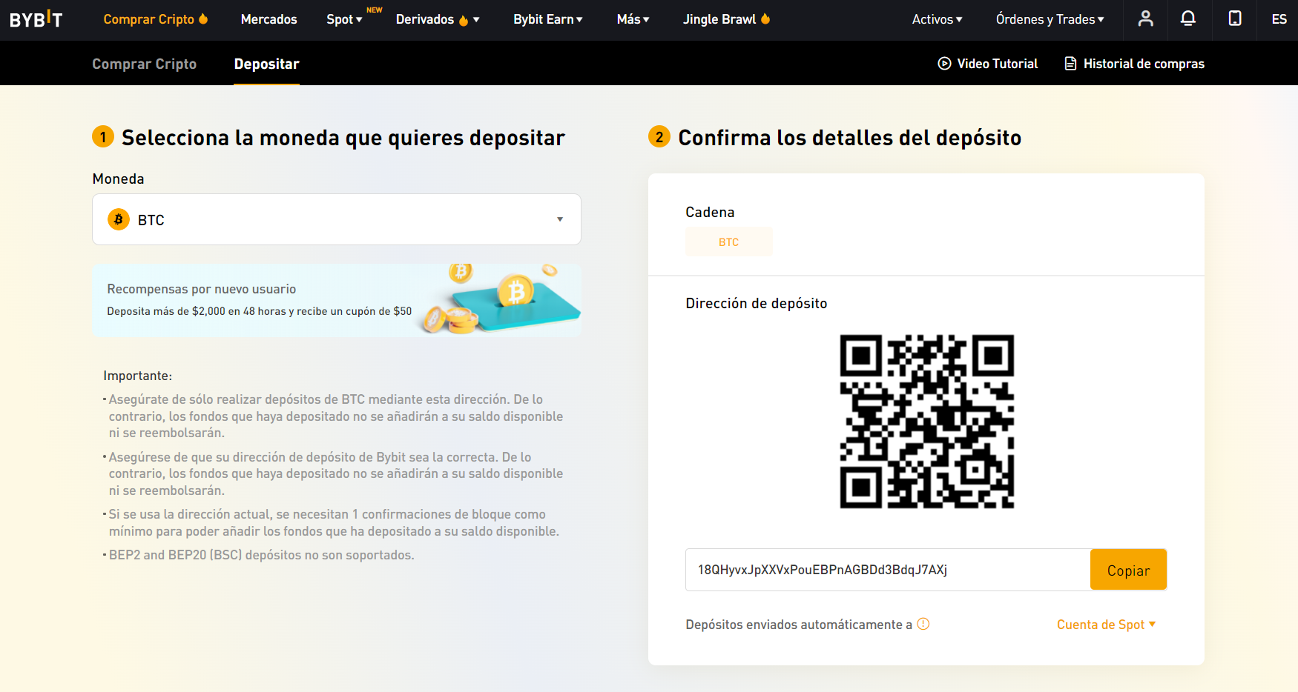
Task: Select the BTC chain button under Cadena
Action: pyautogui.click(x=728, y=242)
